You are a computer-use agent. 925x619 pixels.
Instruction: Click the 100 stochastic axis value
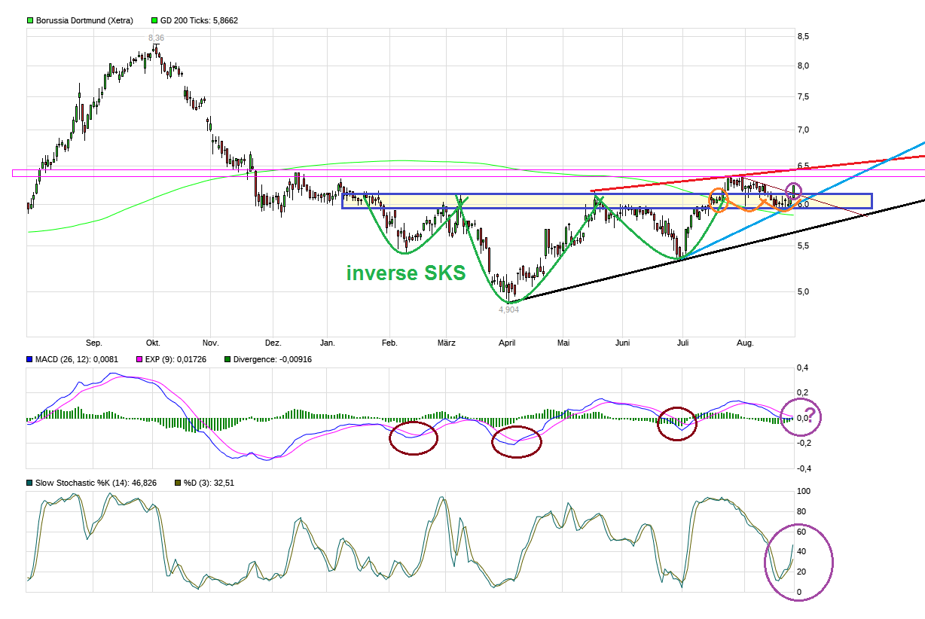(x=804, y=491)
